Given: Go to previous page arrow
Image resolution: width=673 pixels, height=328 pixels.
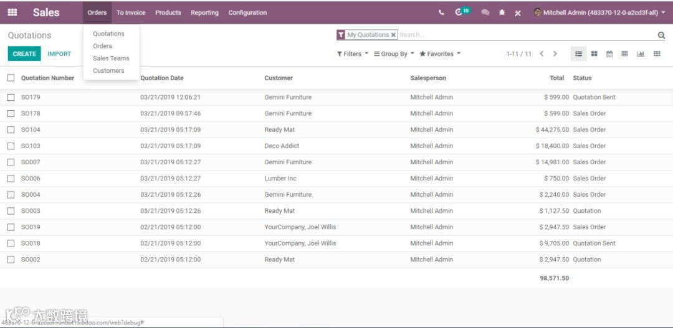Looking at the screenshot, I should [542, 54].
